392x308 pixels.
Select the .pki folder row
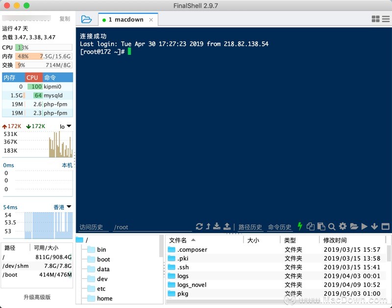click(x=276, y=258)
